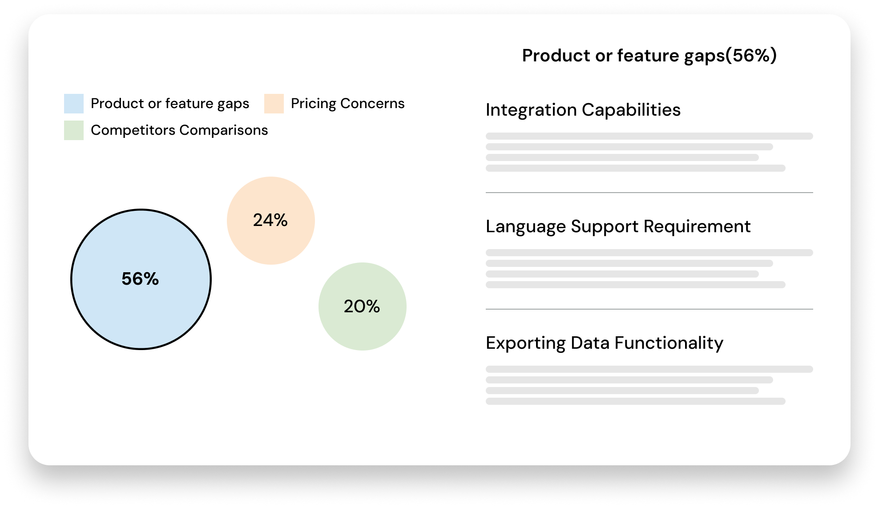Click the peach Pricing Concerns legend swatch

click(274, 104)
